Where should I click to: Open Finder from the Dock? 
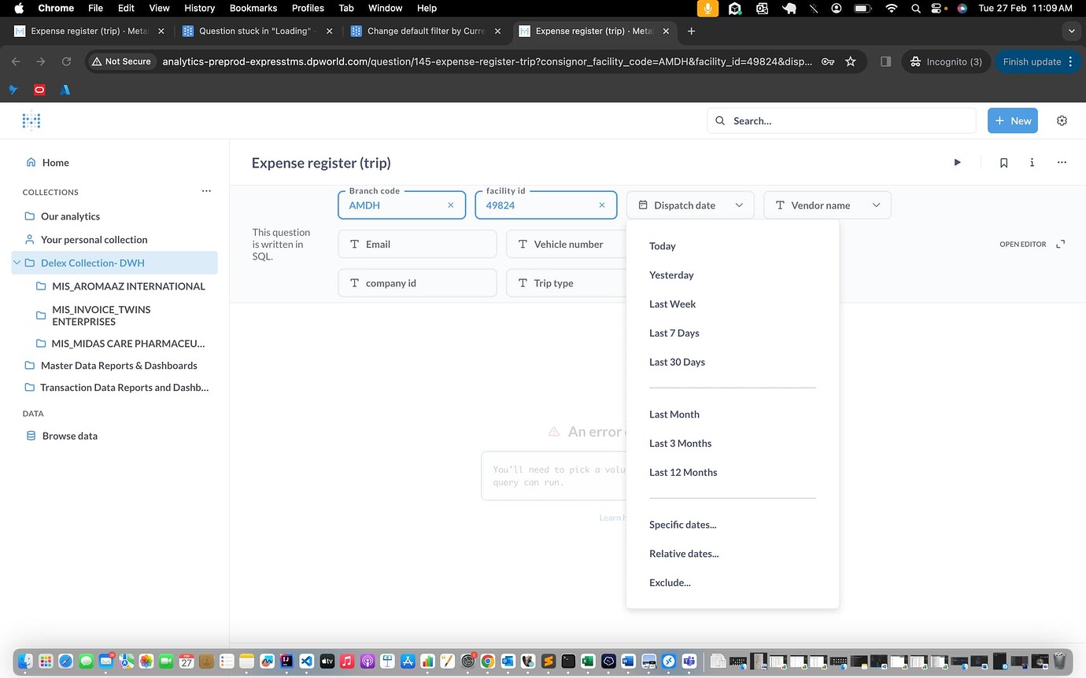coord(25,661)
